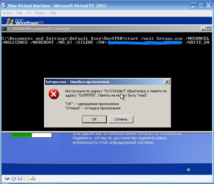This screenshot has width=214, height=184.
Task: Click the cmd.exe title bar icon
Action: click(4, 29)
